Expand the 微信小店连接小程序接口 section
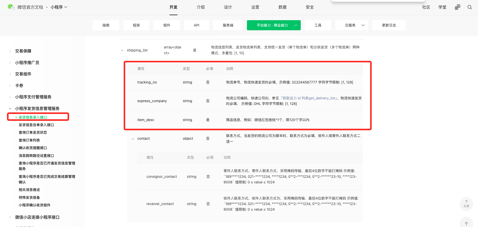Image resolution: width=478 pixels, height=227 pixels. 10,217
